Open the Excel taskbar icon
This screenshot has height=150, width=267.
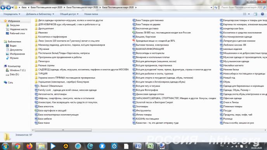(x=150, y=146)
